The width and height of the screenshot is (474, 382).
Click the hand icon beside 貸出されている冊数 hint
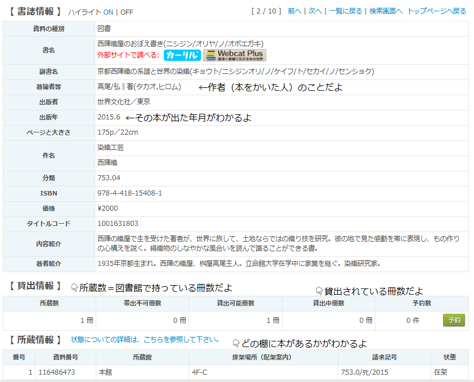319,291
